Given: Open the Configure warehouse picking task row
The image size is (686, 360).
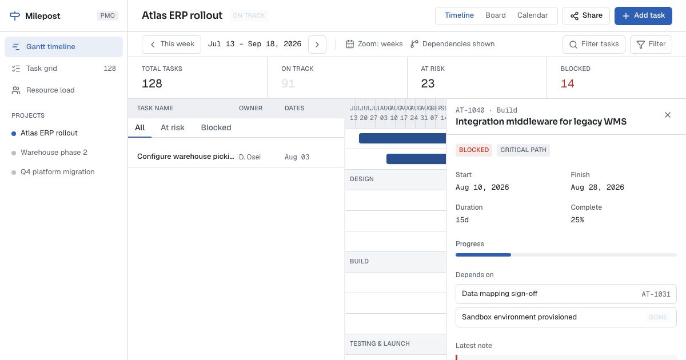Looking at the screenshot, I should pos(236,157).
